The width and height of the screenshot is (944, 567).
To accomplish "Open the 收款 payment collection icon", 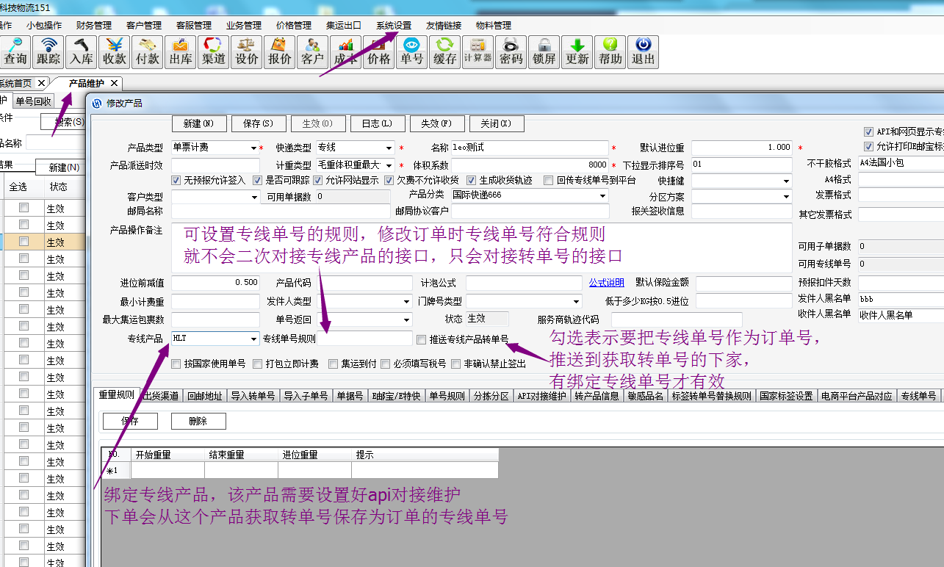I will [x=115, y=52].
